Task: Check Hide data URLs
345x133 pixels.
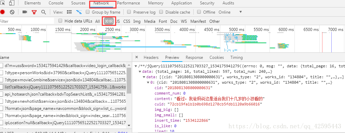Action: pos(60,21)
